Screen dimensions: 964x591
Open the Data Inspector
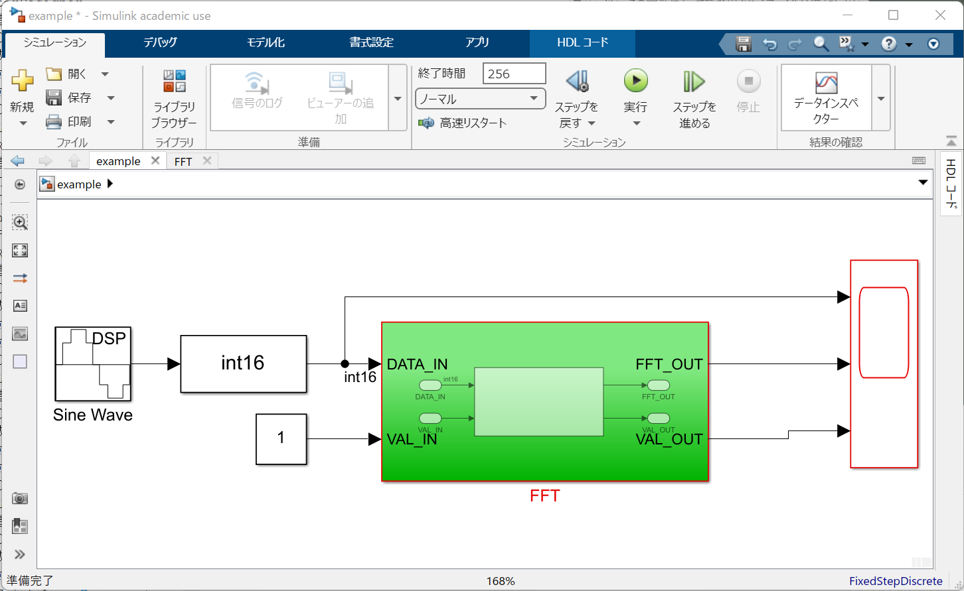[826, 96]
